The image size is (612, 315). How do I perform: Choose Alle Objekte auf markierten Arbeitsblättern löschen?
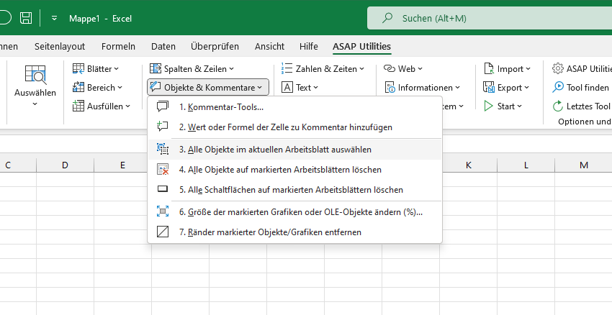click(x=294, y=170)
